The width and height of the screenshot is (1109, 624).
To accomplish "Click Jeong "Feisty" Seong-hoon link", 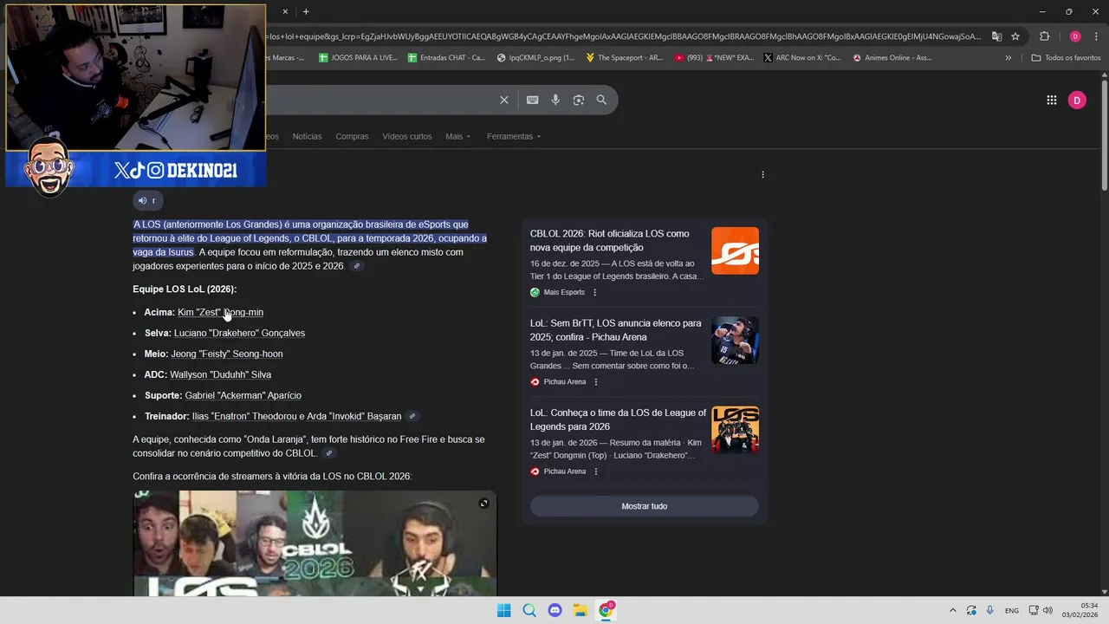I will coord(226,354).
